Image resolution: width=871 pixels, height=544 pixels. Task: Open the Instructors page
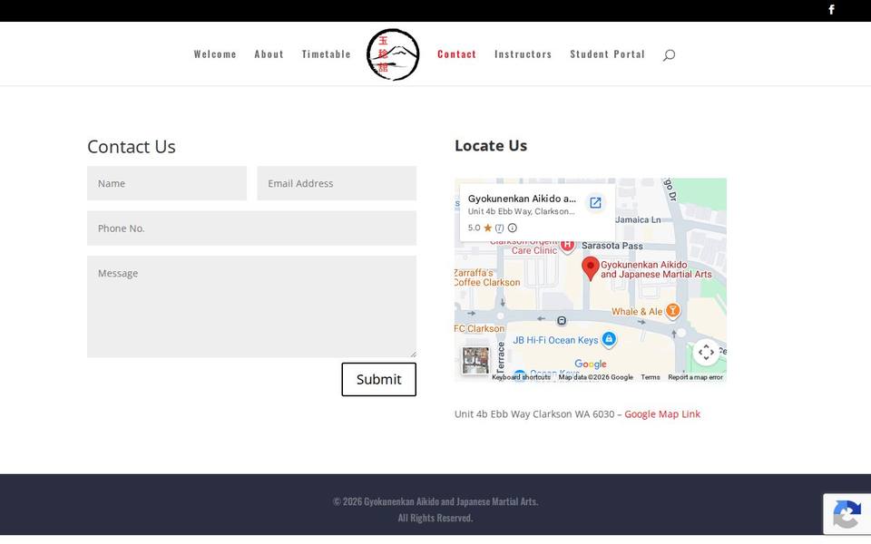pyautogui.click(x=524, y=54)
